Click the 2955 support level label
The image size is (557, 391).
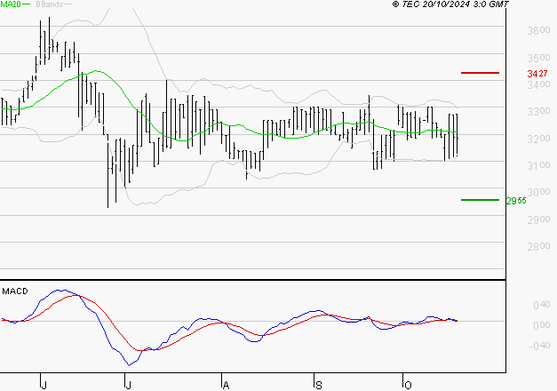point(516,201)
